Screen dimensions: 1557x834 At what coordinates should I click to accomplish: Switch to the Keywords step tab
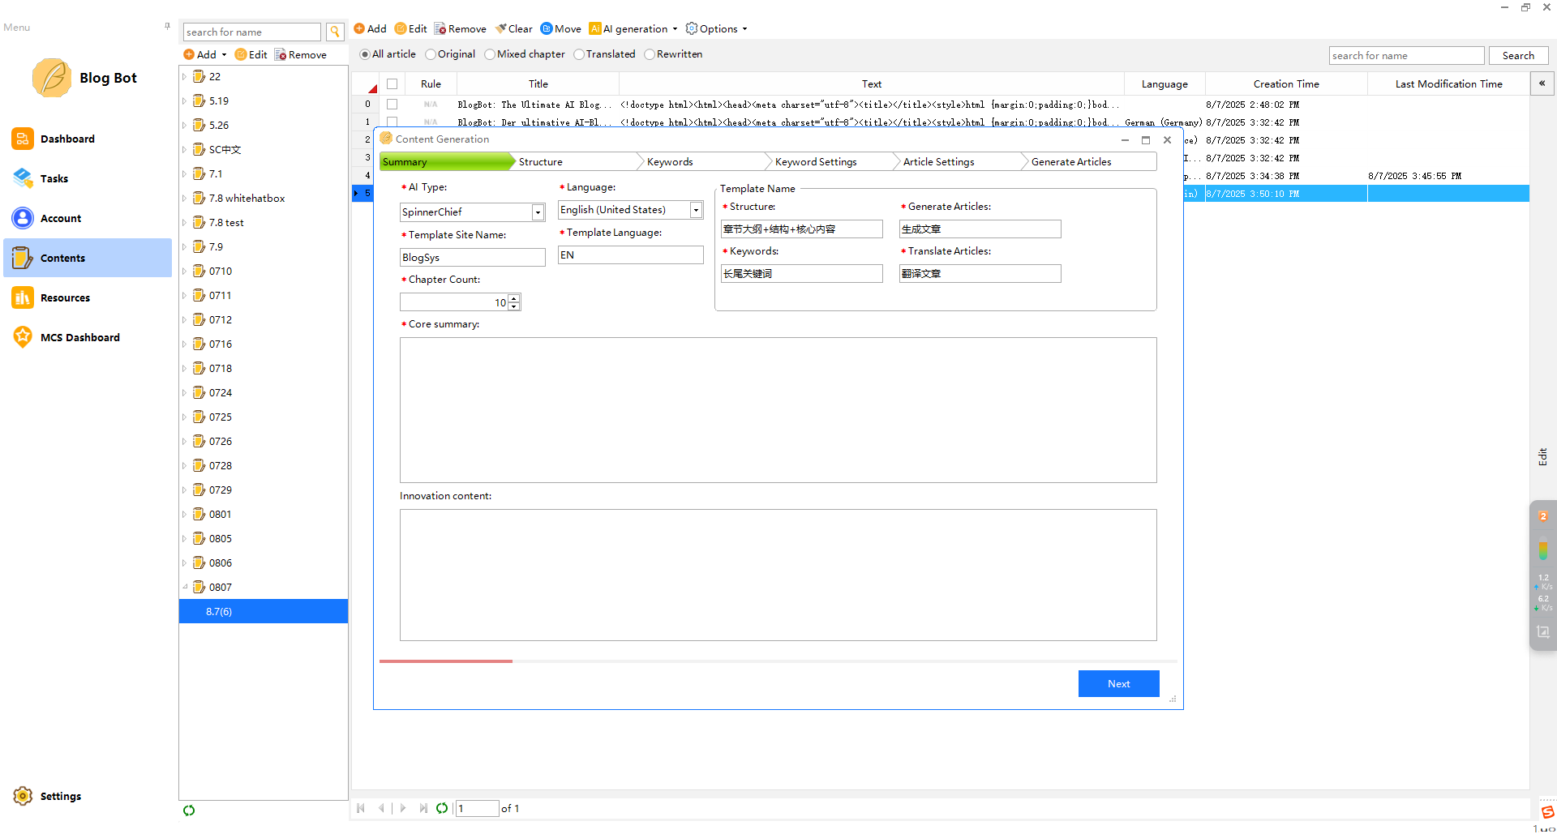point(670,162)
